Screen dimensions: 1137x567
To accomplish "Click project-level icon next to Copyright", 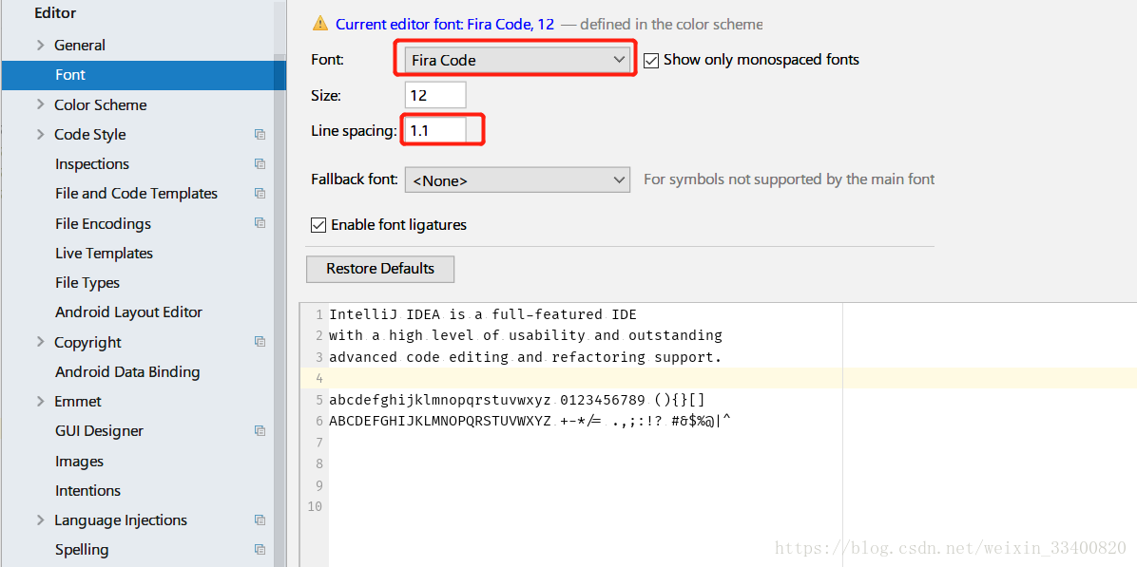I will pos(260,342).
